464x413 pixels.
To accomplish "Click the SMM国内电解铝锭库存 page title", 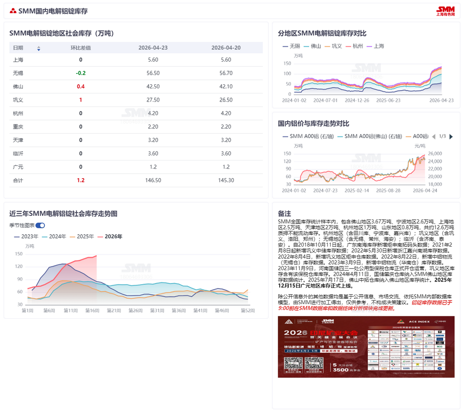I will click(x=53, y=11).
